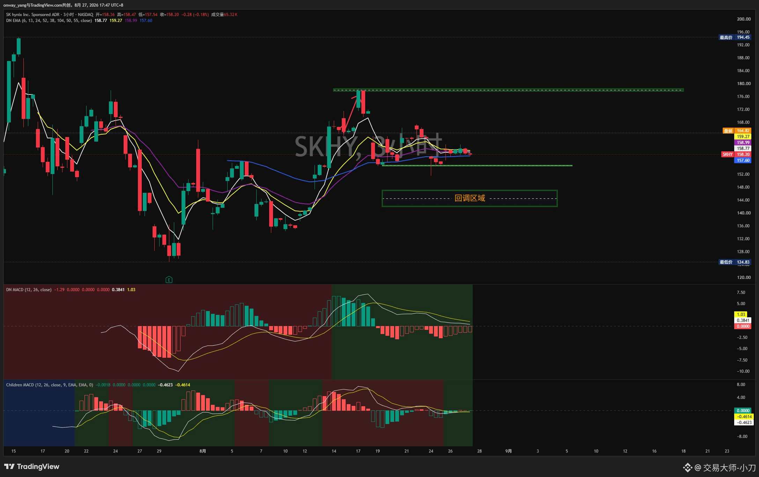Image resolution: width=759 pixels, height=477 pixels.
Task: Click the date 23 on the time axis
Action: pyautogui.click(x=727, y=451)
